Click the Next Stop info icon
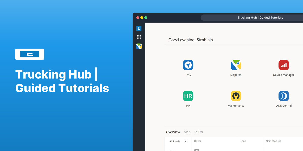 pos(280,141)
